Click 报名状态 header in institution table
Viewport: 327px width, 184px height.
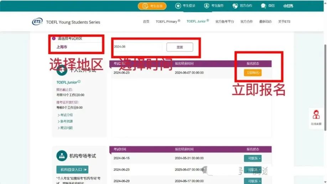[x=253, y=149]
